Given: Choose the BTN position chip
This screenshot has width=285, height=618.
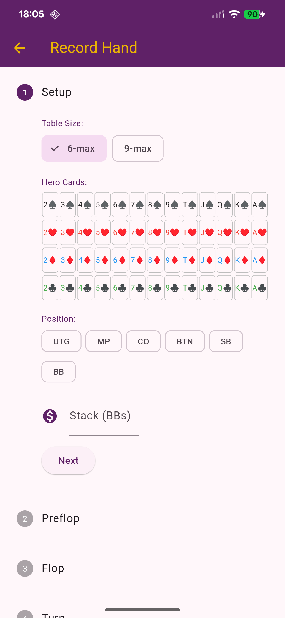Looking at the screenshot, I should [185, 341].
